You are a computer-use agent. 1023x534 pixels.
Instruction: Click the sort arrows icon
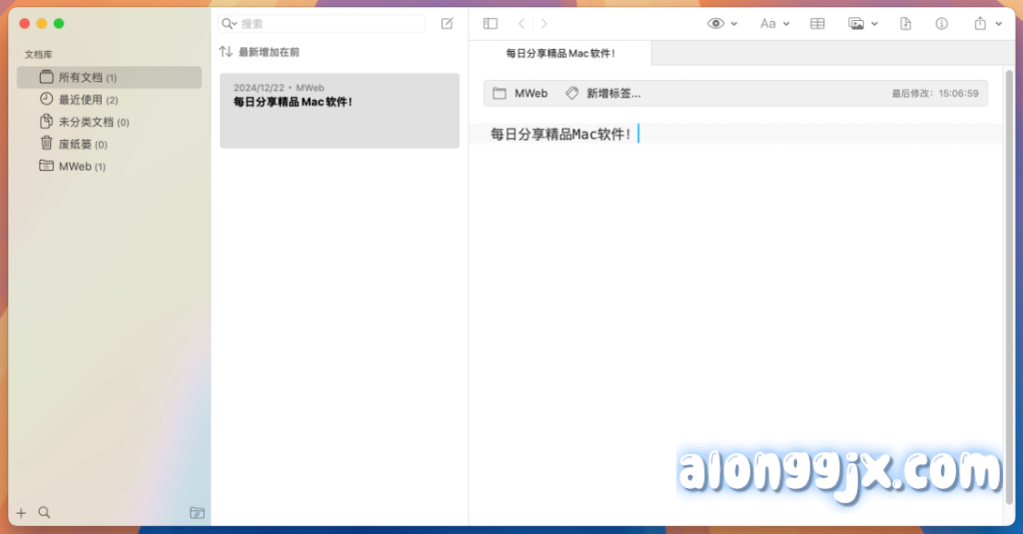pyautogui.click(x=227, y=51)
